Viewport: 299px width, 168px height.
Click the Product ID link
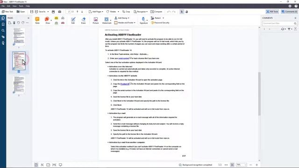coord(125,84)
